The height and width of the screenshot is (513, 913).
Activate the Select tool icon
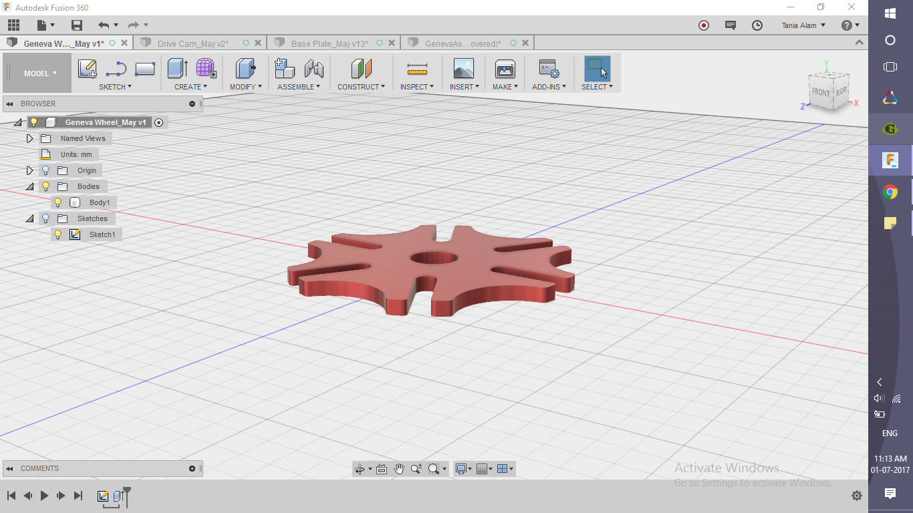click(x=597, y=68)
